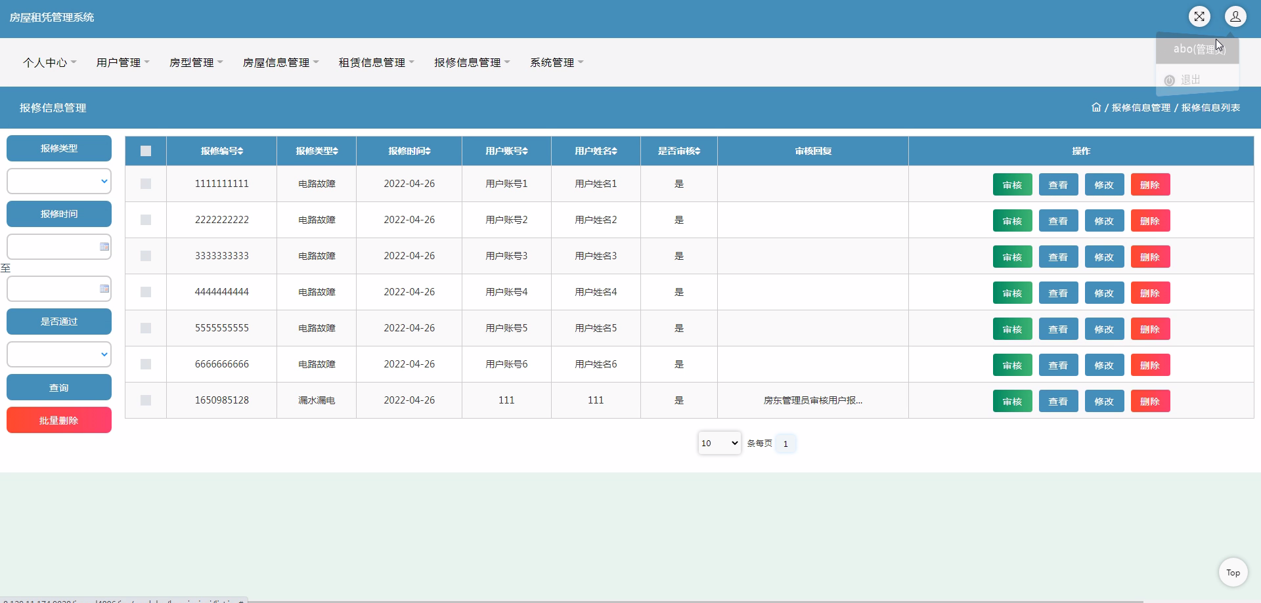
Task: Check the row 1650985128 checkbox
Action: [146, 400]
